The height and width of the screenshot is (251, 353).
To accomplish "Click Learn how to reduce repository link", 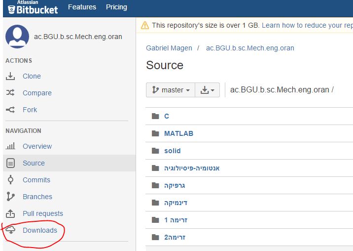I will [307, 25].
